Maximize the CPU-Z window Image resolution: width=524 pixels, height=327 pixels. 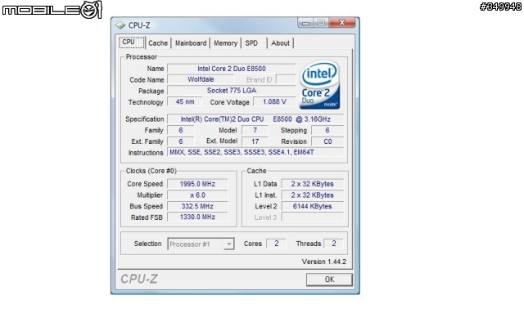[321, 23]
